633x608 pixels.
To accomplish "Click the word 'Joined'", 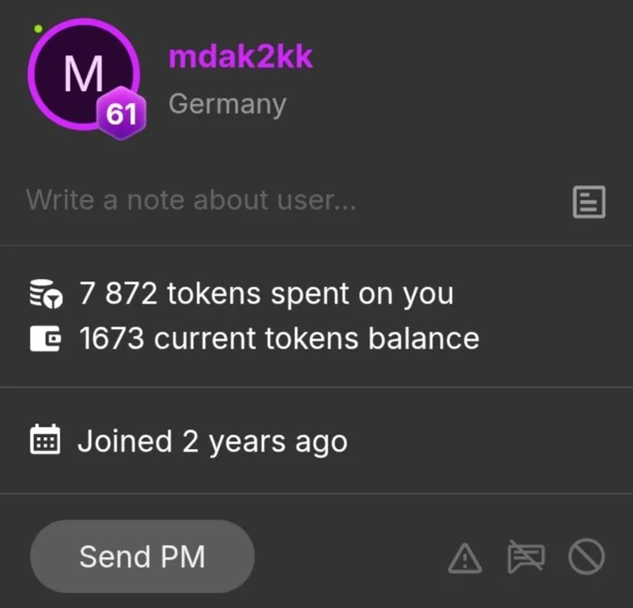I will (x=124, y=442).
